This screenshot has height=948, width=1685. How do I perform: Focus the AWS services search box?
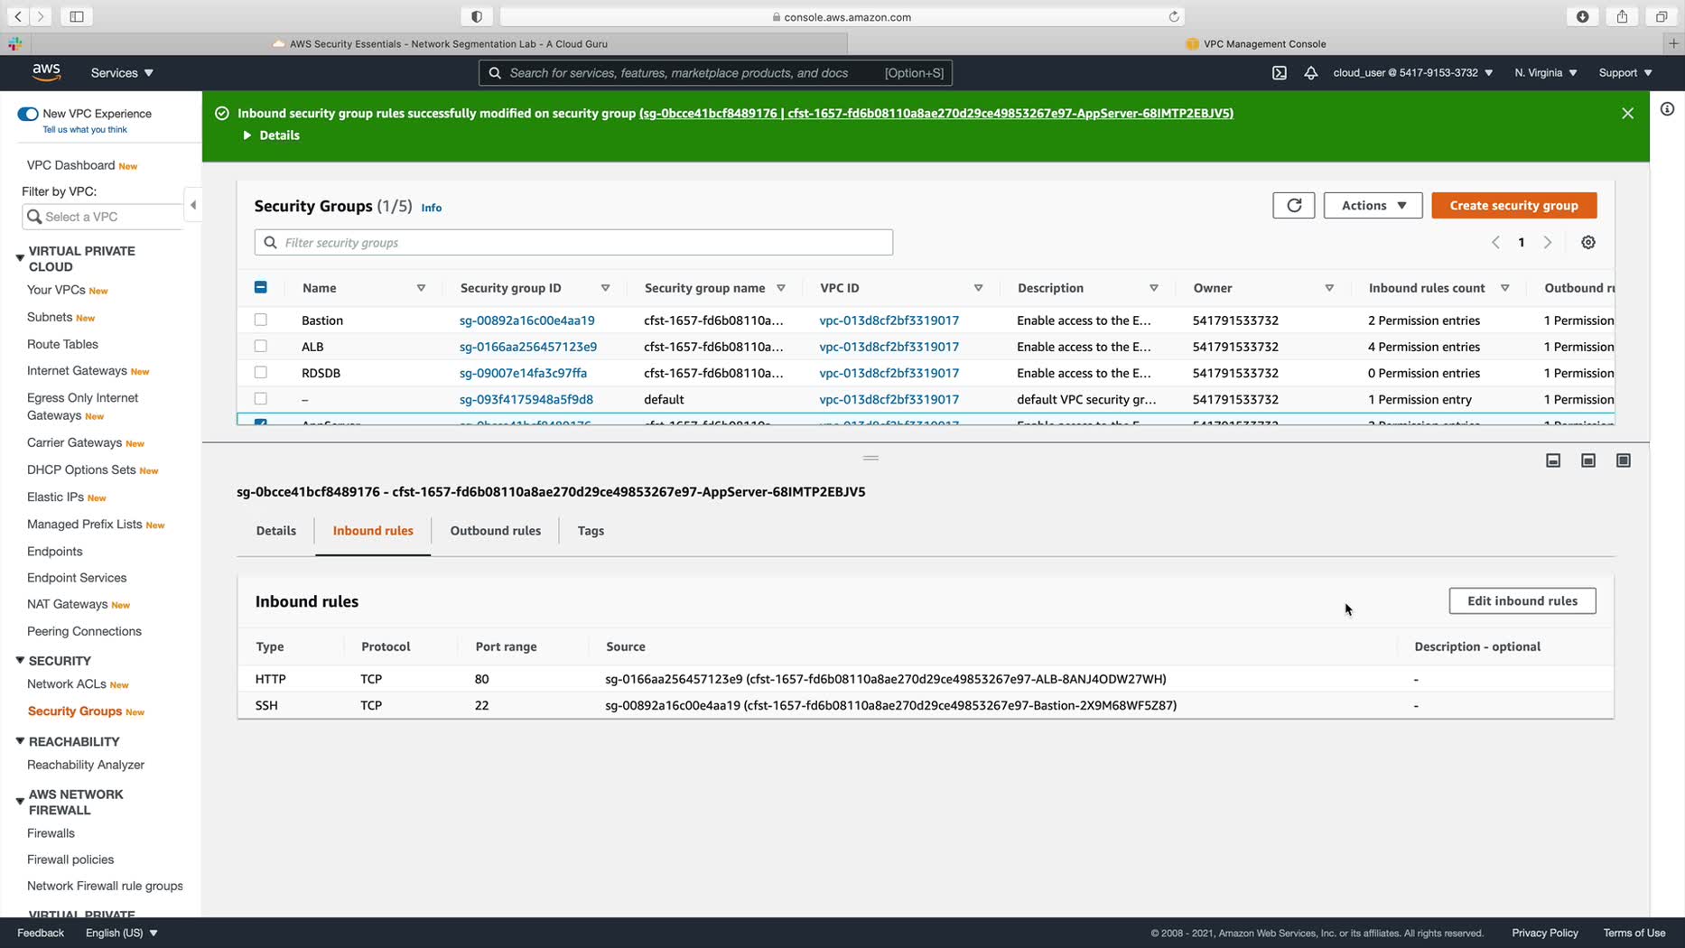tap(715, 73)
